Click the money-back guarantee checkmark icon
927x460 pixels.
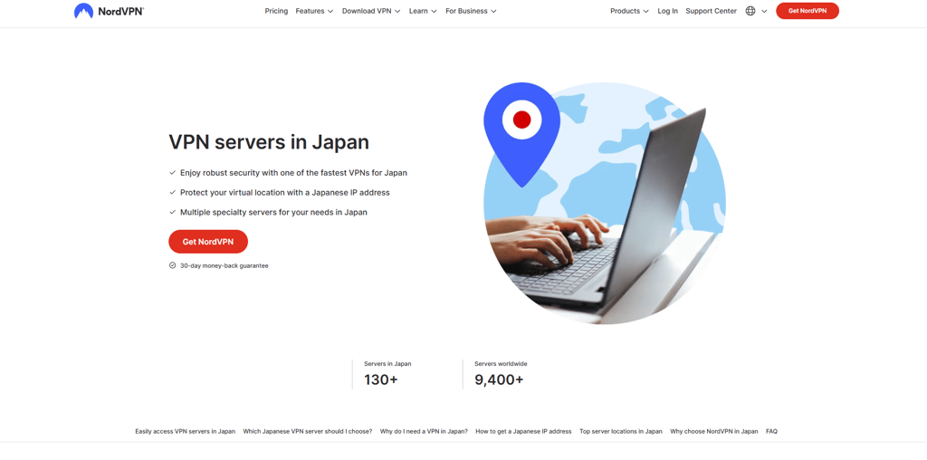tap(173, 265)
